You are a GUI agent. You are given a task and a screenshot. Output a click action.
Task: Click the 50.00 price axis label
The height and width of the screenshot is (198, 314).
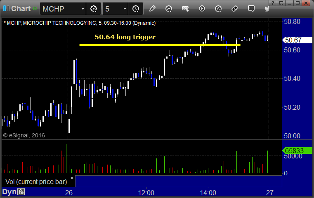[x=292, y=136]
